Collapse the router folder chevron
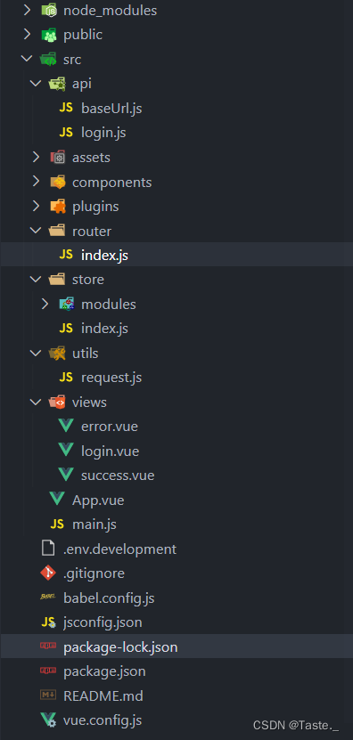Image resolution: width=353 pixels, height=740 pixels. pos(36,231)
